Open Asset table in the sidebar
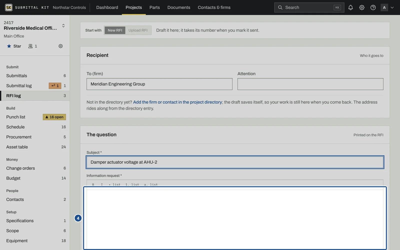This screenshot has height=250, width=400. click(x=35, y=147)
